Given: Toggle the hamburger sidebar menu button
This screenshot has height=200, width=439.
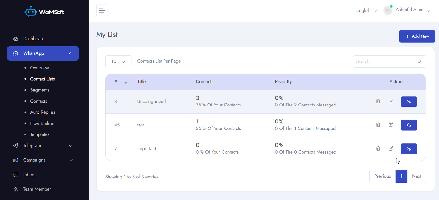Looking at the screenshot, I should click(102, 10).
